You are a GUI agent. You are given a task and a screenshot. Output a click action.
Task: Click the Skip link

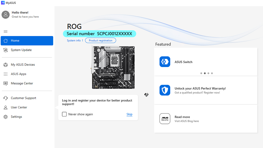pyautogui.click(x=129, y=114)
